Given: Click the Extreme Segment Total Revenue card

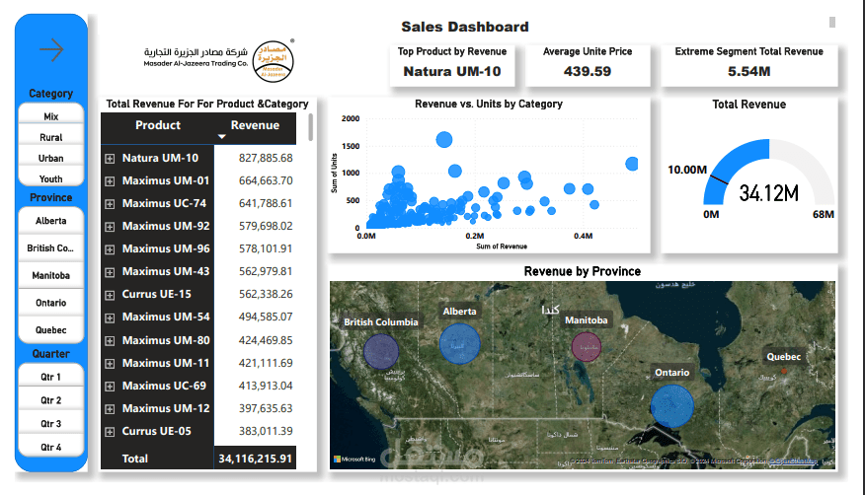Looking at the screenshot, I should [x=749, y=65].
